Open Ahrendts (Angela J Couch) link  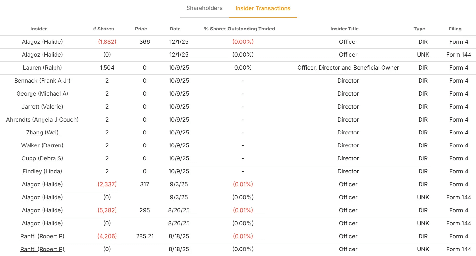[x=43, y=120]
